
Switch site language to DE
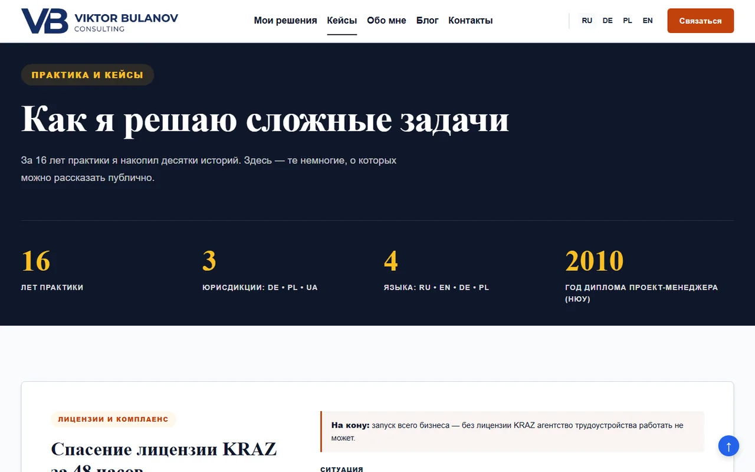(608, 21)
